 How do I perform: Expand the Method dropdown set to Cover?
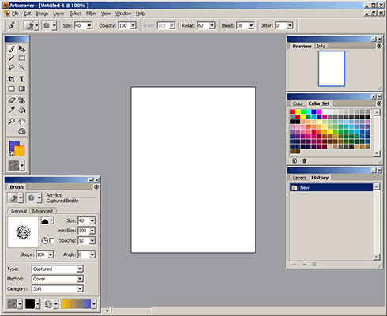[x=58, y=279]
